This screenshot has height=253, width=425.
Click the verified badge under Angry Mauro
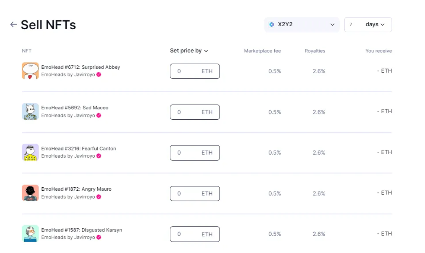[x=99, y=197]
